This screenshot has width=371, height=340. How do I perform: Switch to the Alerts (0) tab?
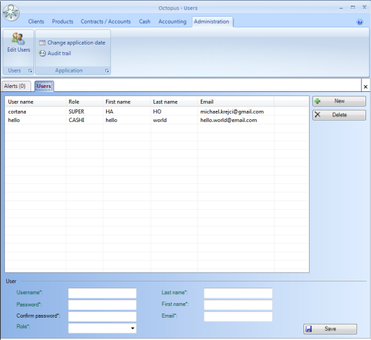point(15,86)
